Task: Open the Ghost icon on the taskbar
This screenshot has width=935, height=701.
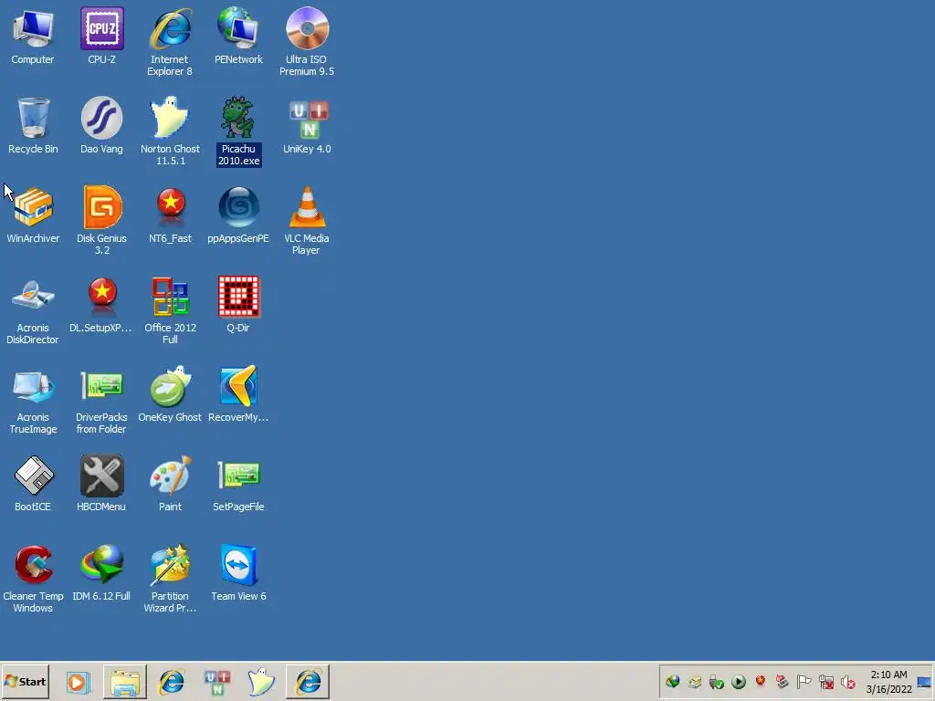Action: 261,682
